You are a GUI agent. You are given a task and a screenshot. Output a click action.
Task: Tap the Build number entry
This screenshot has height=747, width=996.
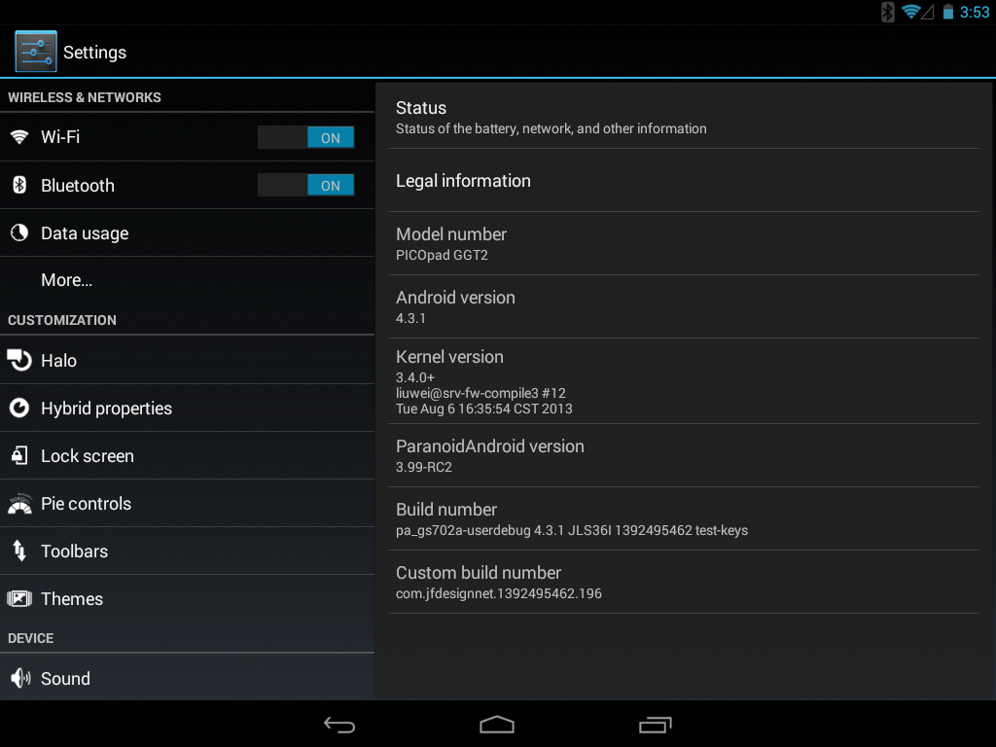(684, 519)
